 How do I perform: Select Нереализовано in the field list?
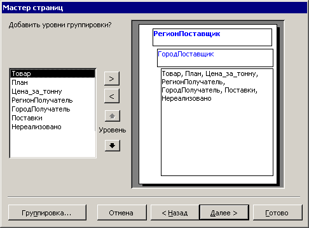click(x=53, y=127)
